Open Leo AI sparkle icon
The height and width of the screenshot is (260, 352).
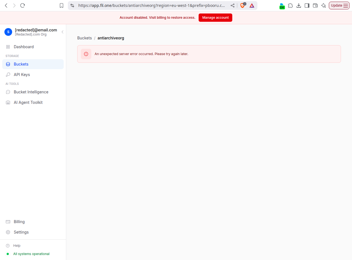324,6
